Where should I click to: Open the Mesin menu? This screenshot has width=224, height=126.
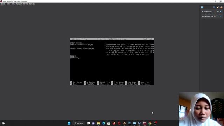pyautogui.click(x=8, y=4)
